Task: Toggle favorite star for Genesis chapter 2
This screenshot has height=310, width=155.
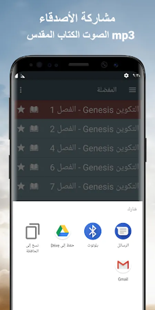Action: pyautogui.click(x=21, y=129)
